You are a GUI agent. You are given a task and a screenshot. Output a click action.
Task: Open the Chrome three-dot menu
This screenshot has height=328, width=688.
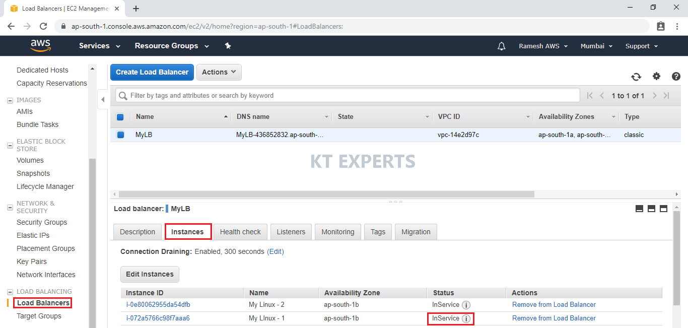(x=676, y=26)
